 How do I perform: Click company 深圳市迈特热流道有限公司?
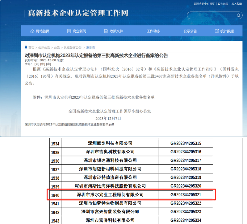pos(110,177)
